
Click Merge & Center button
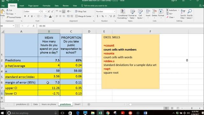click(83, 16)
